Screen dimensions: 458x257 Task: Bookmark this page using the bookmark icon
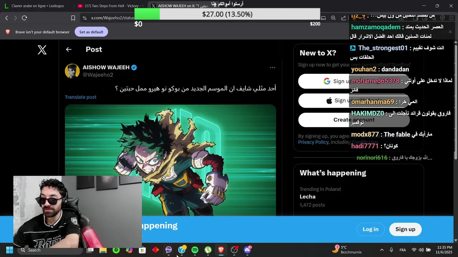coord(73,18)
